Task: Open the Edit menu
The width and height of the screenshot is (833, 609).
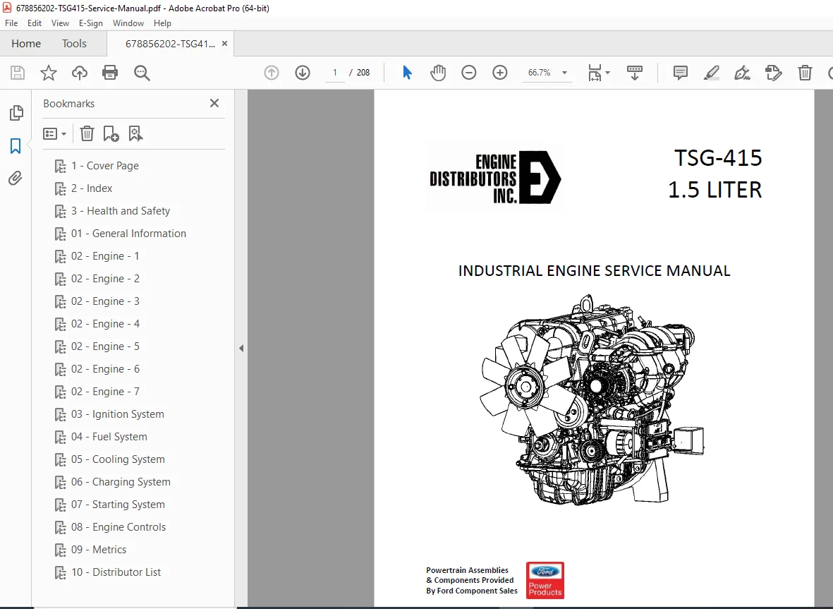Action: (35, 23)
